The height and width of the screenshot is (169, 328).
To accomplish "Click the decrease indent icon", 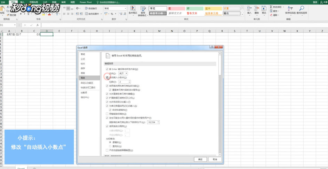I will (x=78, y=14).
